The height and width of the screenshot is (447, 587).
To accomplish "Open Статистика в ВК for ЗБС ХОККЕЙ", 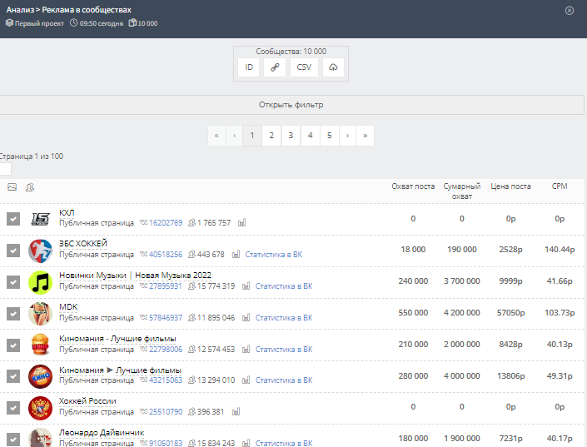I will point(274,255).
